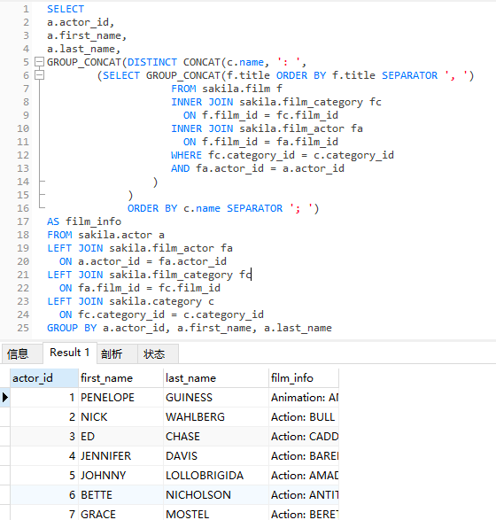
Task: Select the WAHLBERG last name cell
Action: (216, 417)
